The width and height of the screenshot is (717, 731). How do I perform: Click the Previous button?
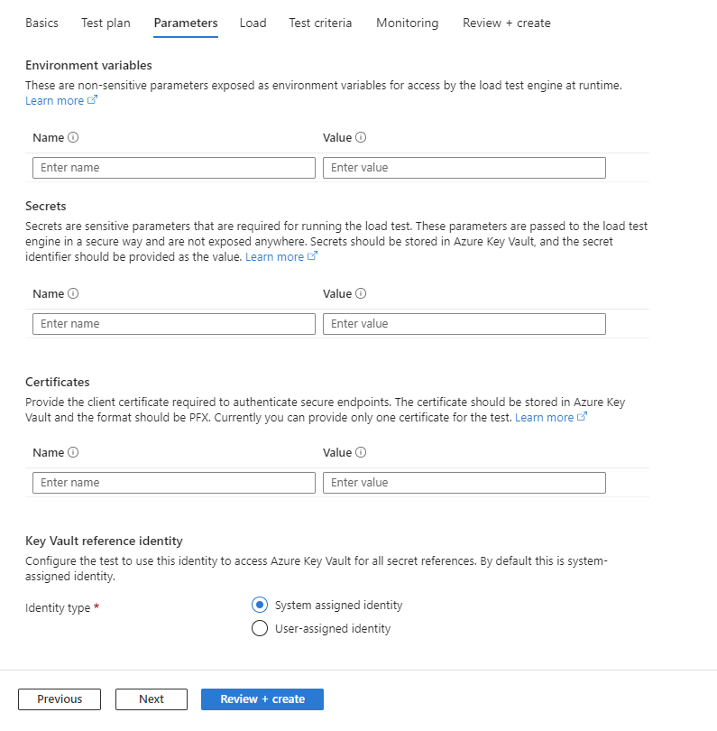(59, 699)
